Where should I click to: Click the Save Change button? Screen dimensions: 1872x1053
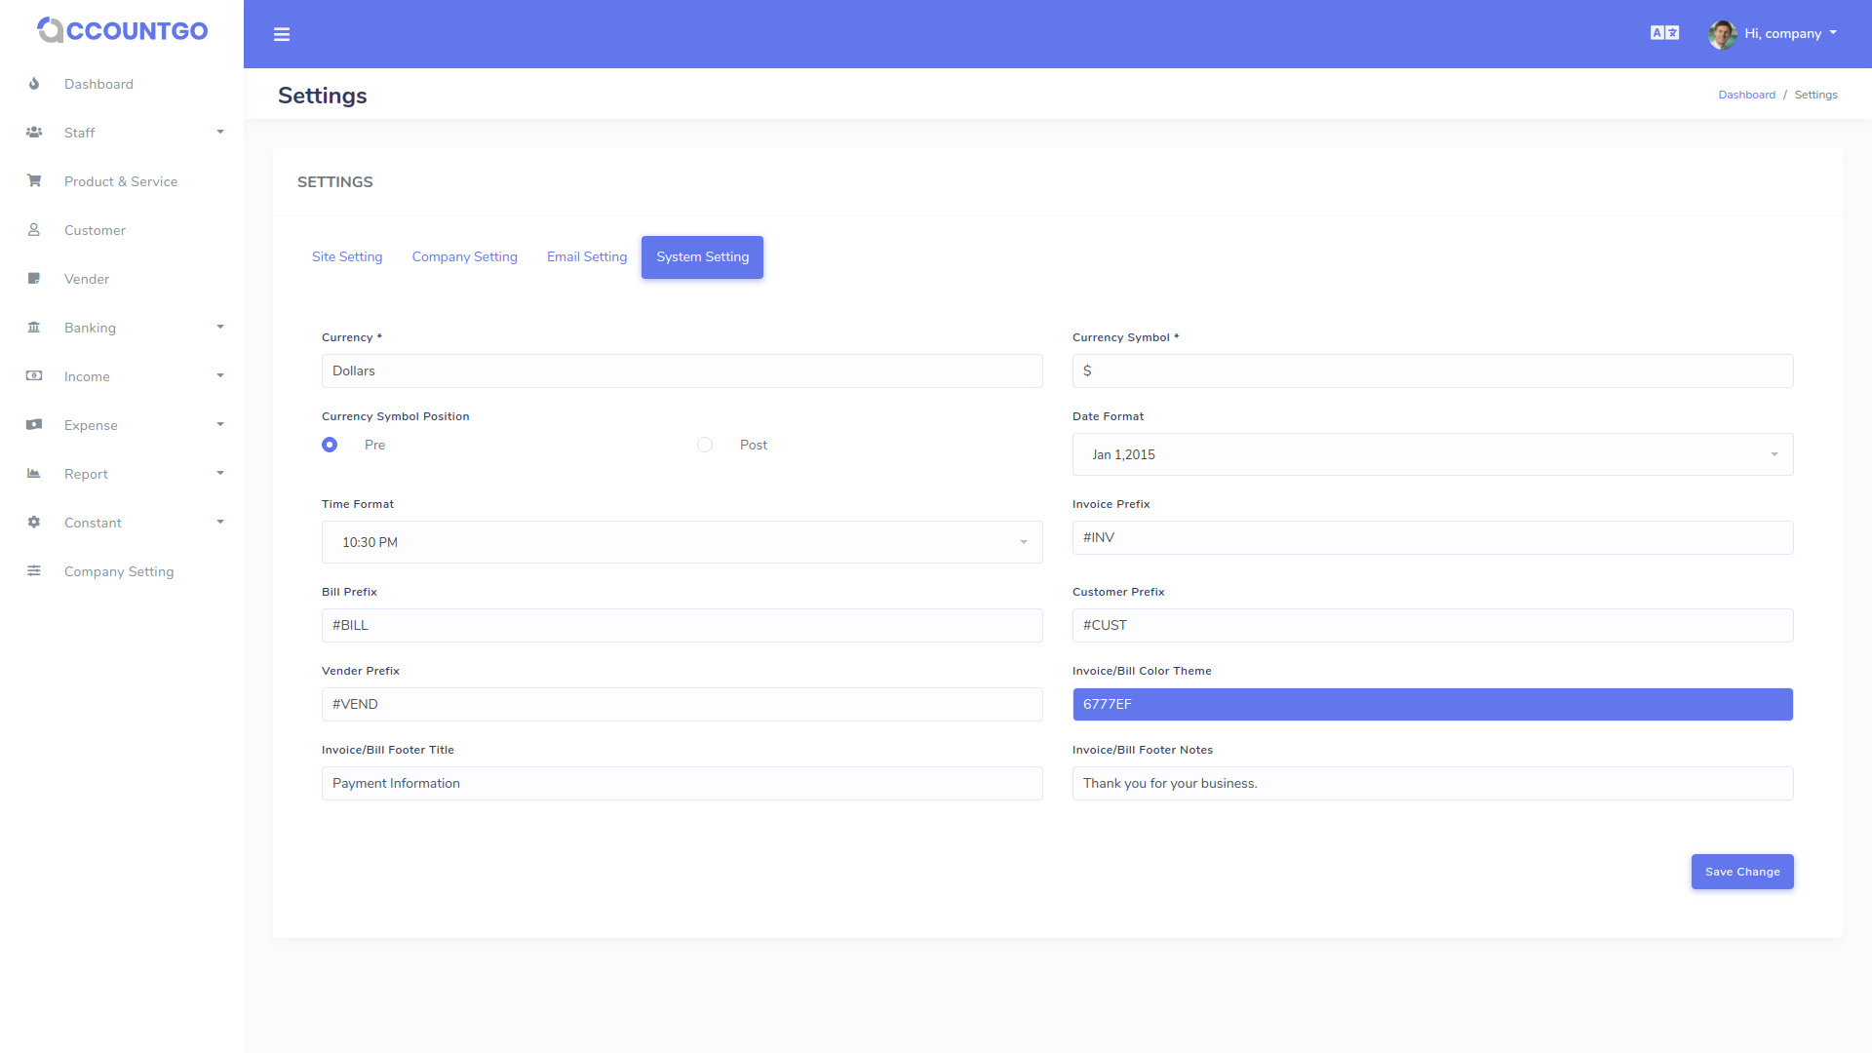pyautogui.click(x=1742, y=872)
